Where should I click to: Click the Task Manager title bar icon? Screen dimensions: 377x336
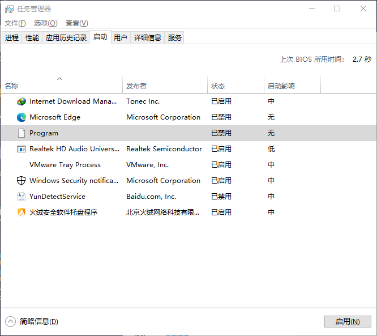pos(9,9)
